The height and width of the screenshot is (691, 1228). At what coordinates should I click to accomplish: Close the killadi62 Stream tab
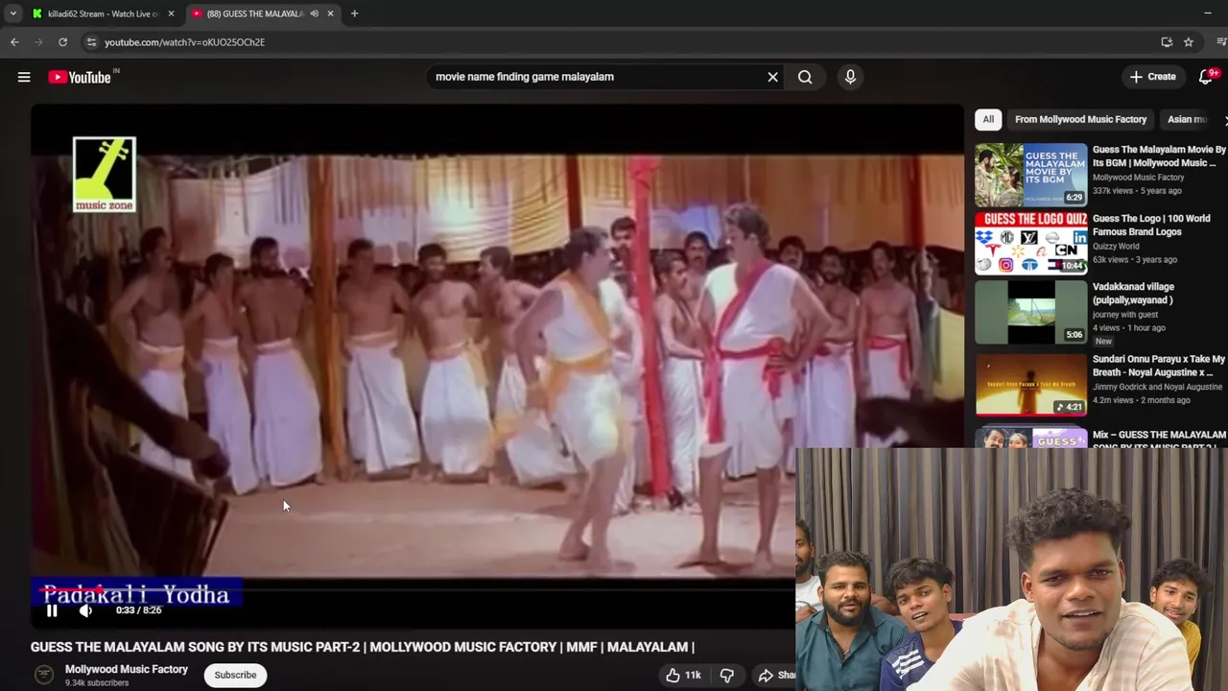pyautogui.click(x=171, y=13)
